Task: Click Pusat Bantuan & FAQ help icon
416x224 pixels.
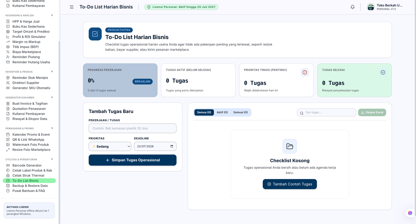Action: click(8, 191)
